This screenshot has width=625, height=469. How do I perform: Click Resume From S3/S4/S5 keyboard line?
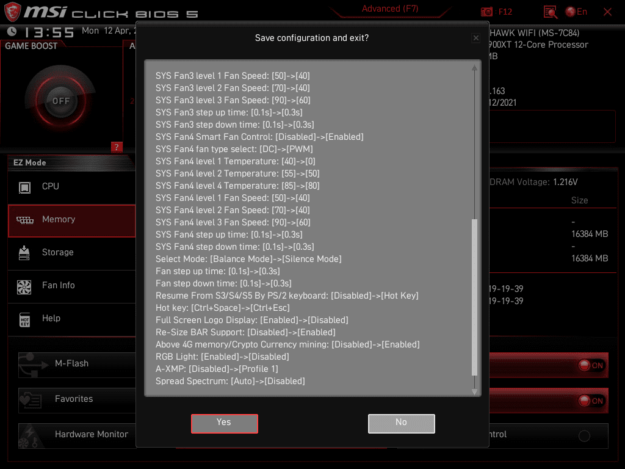pyautogui.click(x=287, y=296)
